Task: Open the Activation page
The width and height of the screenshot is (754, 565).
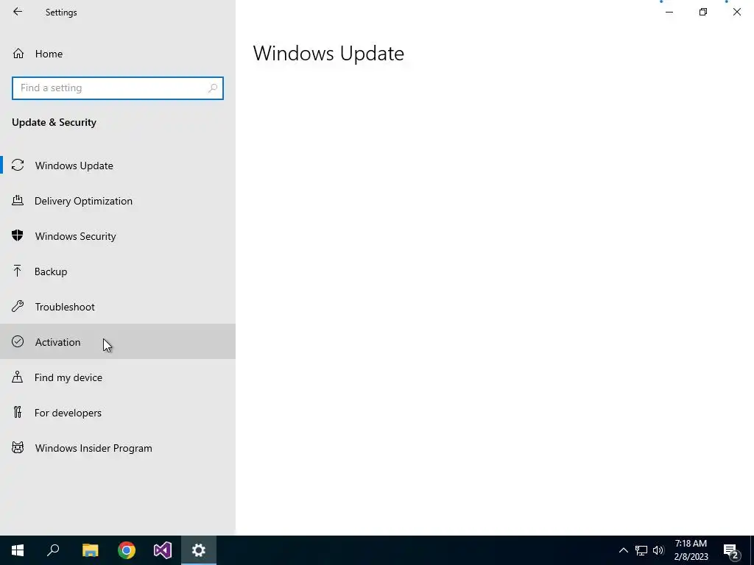Action: click(117, 341)
